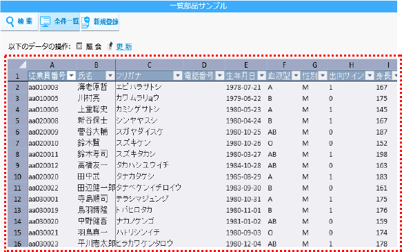402x252 pixels.
Task: Click the document-plus icon beside 新規登録
Action: pyautogui.click(x=86, y=22)
